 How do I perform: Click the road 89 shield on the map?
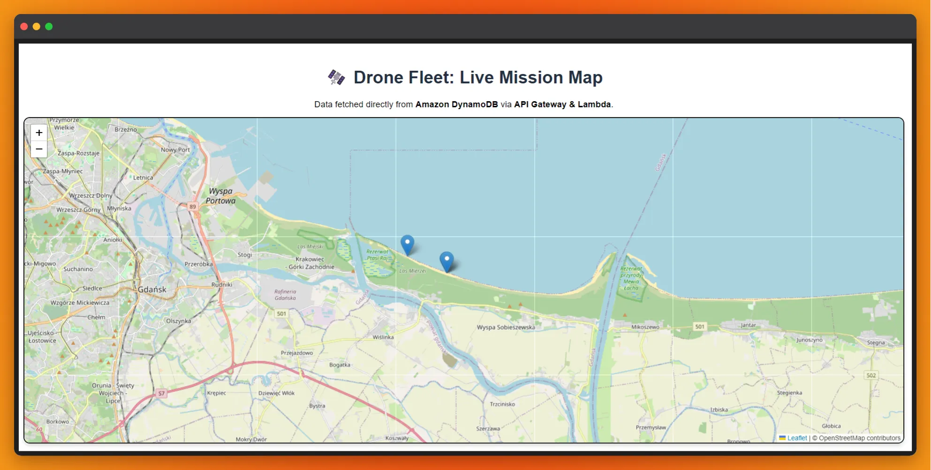click(192, 205)
